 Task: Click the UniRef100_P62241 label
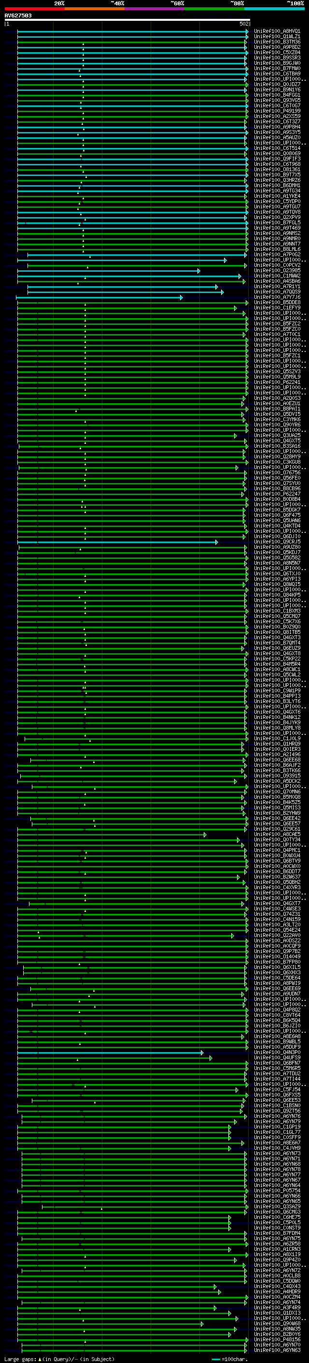(277, 382)
